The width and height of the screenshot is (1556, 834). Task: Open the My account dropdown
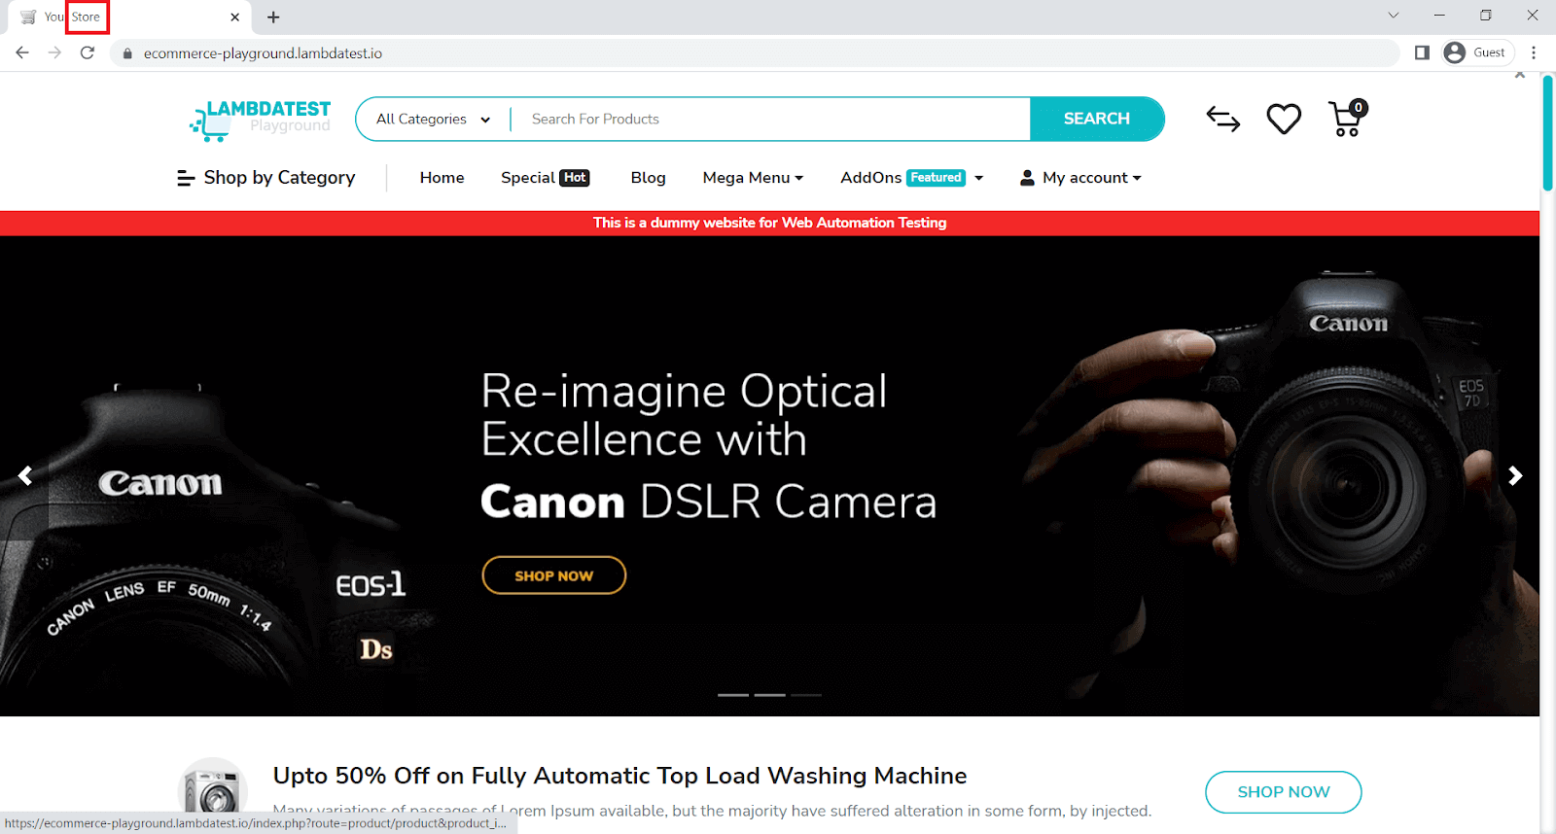(1080, 178)
